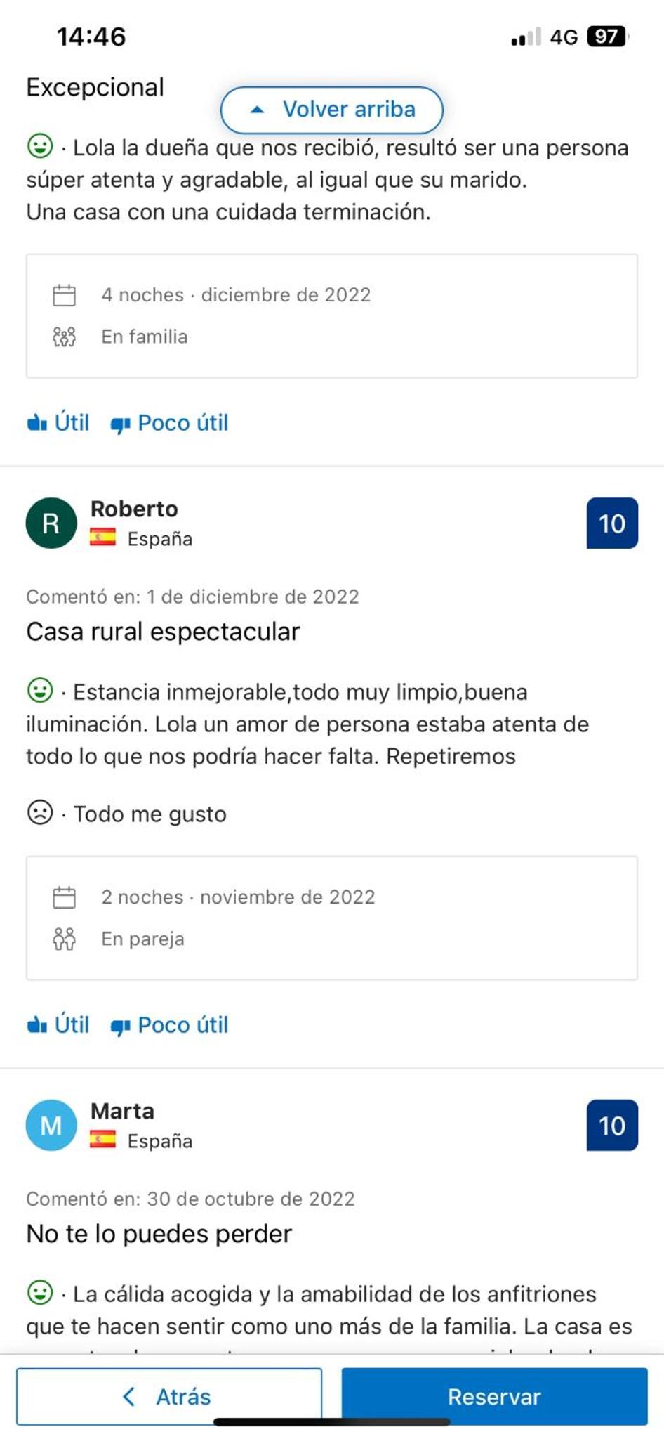Screen dimensions: 664x1439
Task: Tap Roberto's green avatar circle
Action: [51, 523]
